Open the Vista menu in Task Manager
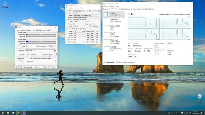 click(x=117, y=6)
